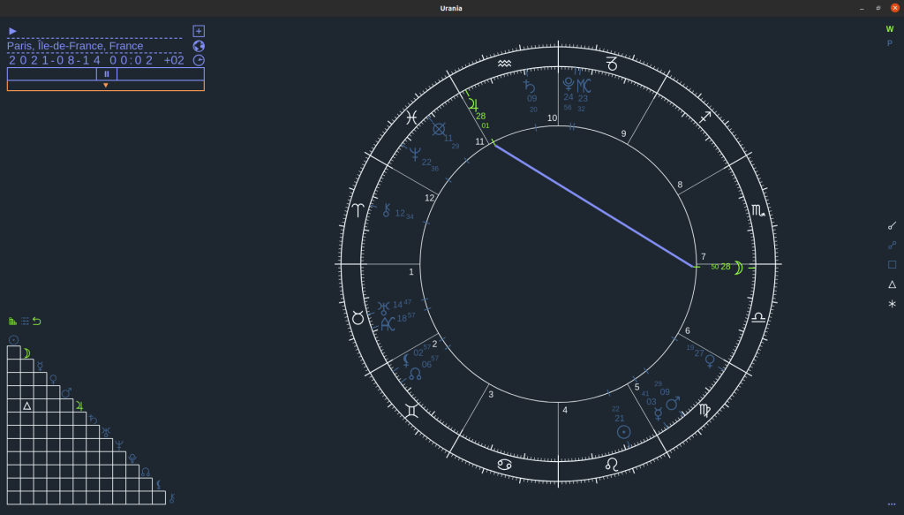The height and width of the screenshot is (515, 904).
Task: Pause the chart time animation
Action: (x=106, y=73)
